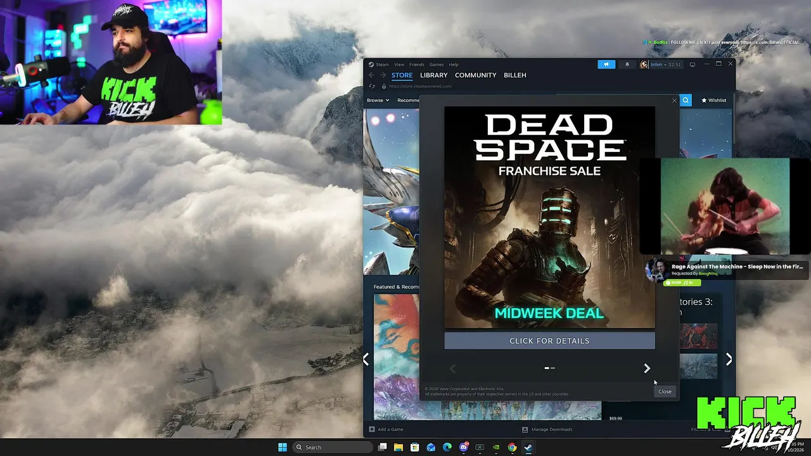811x456 pixels.
Task: Open the Friends menu
Action: (417, 65)
